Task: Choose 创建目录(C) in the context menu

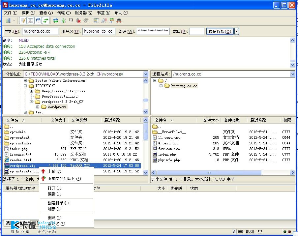Action: pyautogui.click(x=67, y=203)
